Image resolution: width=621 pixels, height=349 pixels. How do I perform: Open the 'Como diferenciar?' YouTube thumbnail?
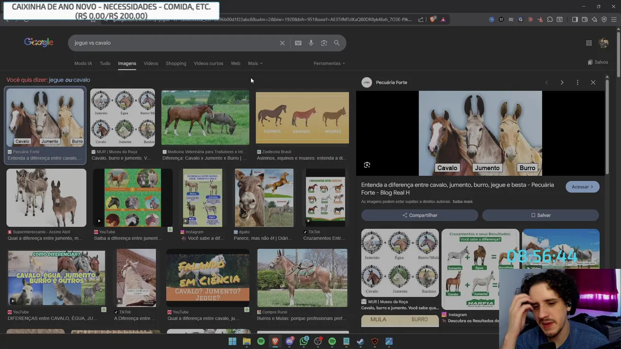point(56,278)
